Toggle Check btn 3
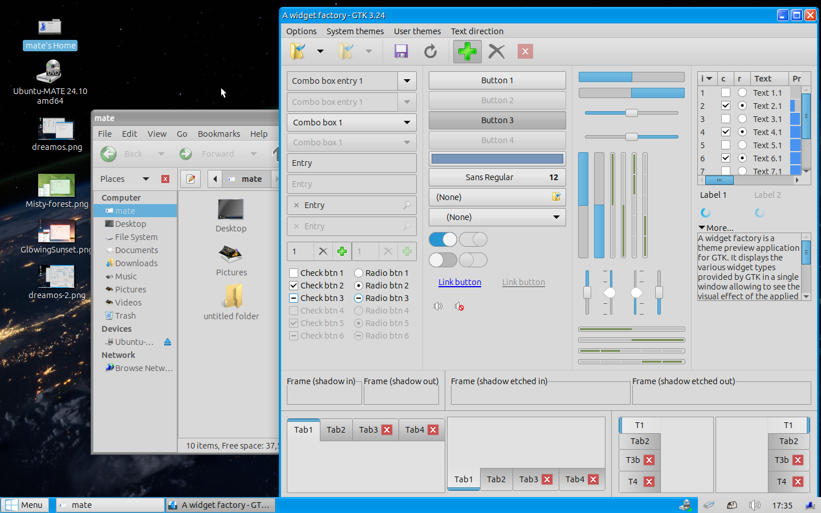This screenshot has height=513, width=821. 294,298
